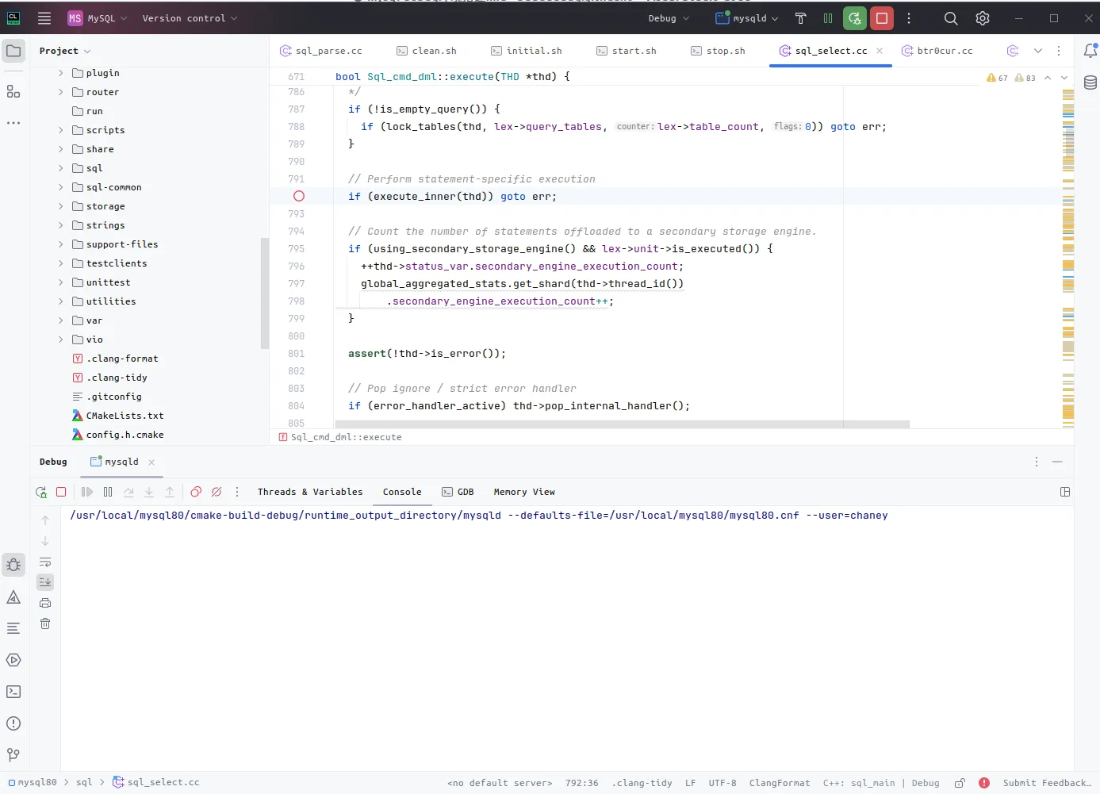The height and width of the screenshot is (794, 1100).
Task: Click Resume Program in debug toolbar
Action: 87,492
